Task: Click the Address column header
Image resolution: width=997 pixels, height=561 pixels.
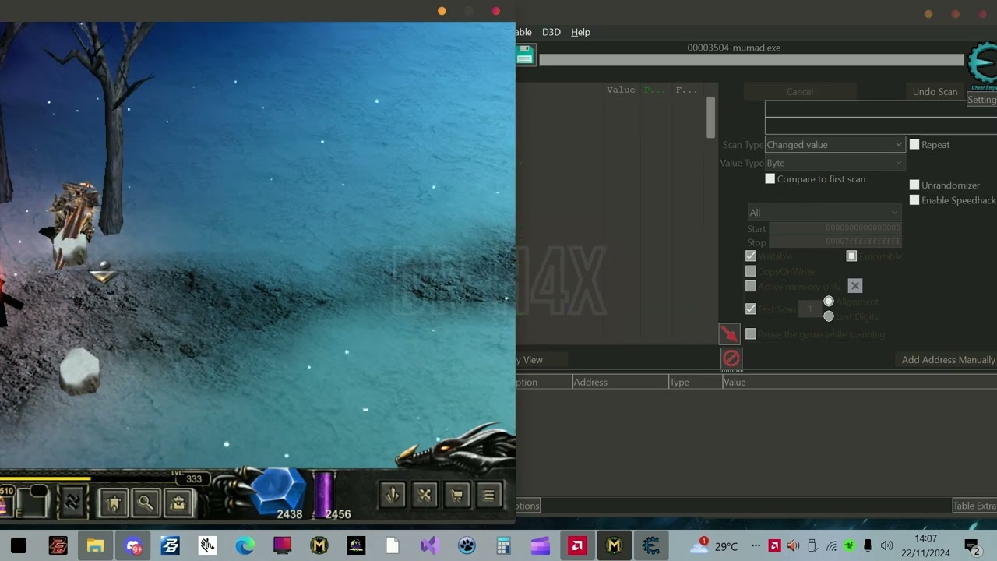Action: (x=620, y=382)
